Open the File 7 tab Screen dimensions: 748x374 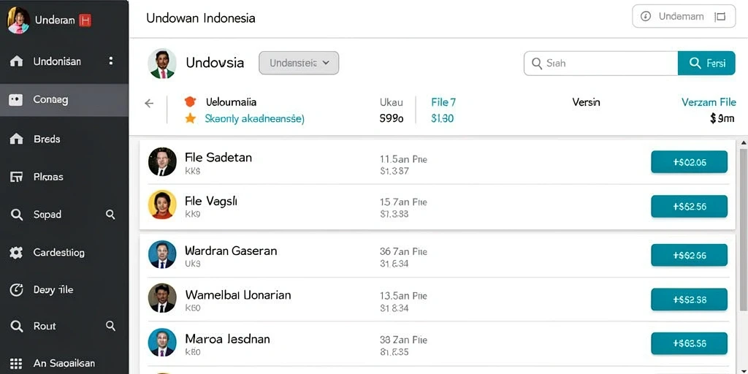coord(443,102)
